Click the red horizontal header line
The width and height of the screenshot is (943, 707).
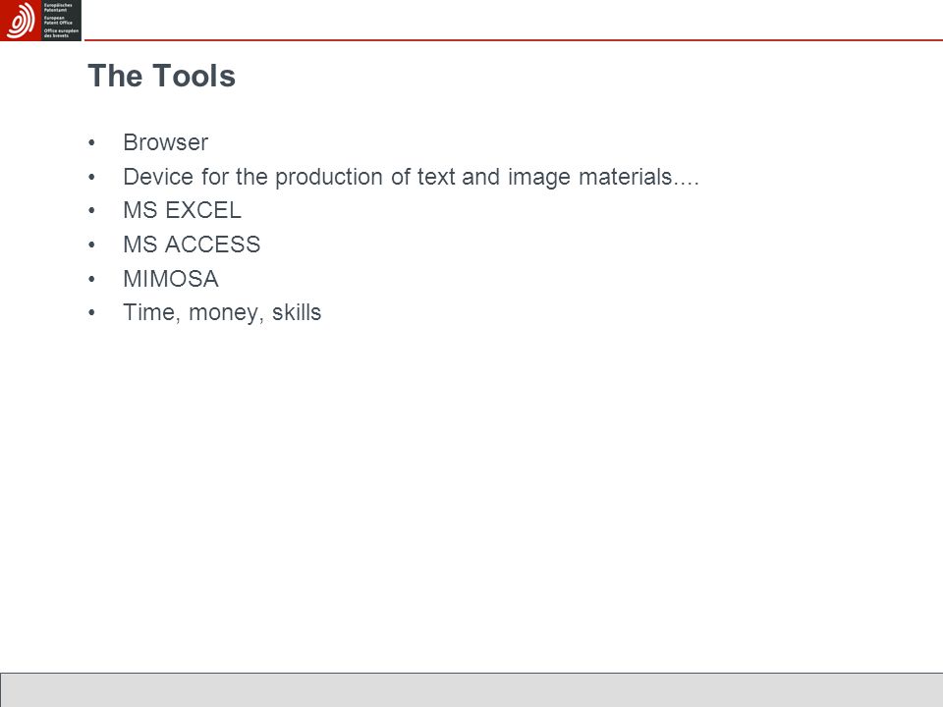(x=514, y=40)
